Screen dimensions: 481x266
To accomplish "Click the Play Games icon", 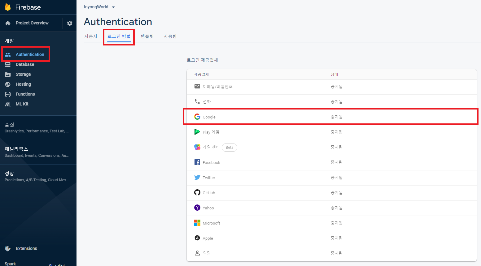I will 197,132.
